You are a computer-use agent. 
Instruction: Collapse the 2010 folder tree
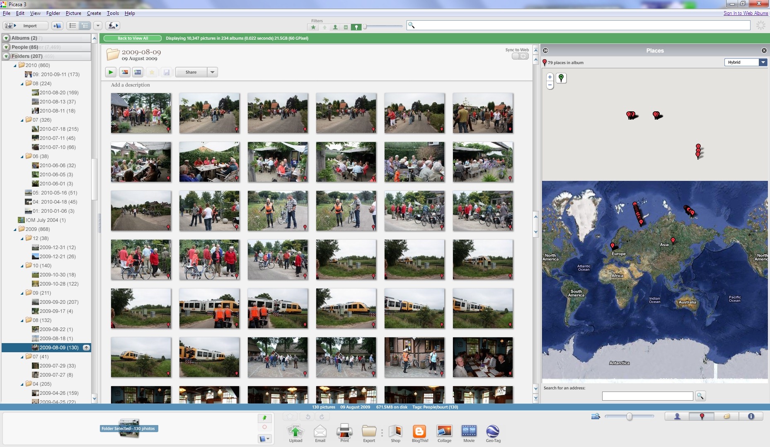[x=15, y=65]
